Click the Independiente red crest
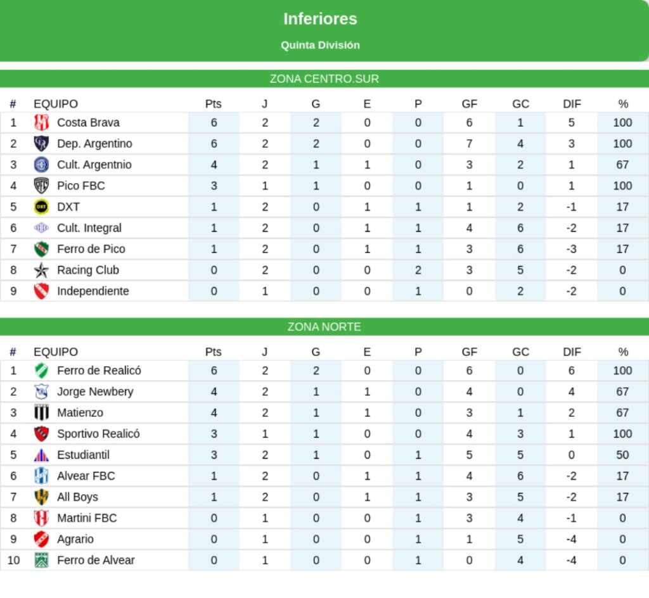649x598 pixels. [x=41, y=291]
